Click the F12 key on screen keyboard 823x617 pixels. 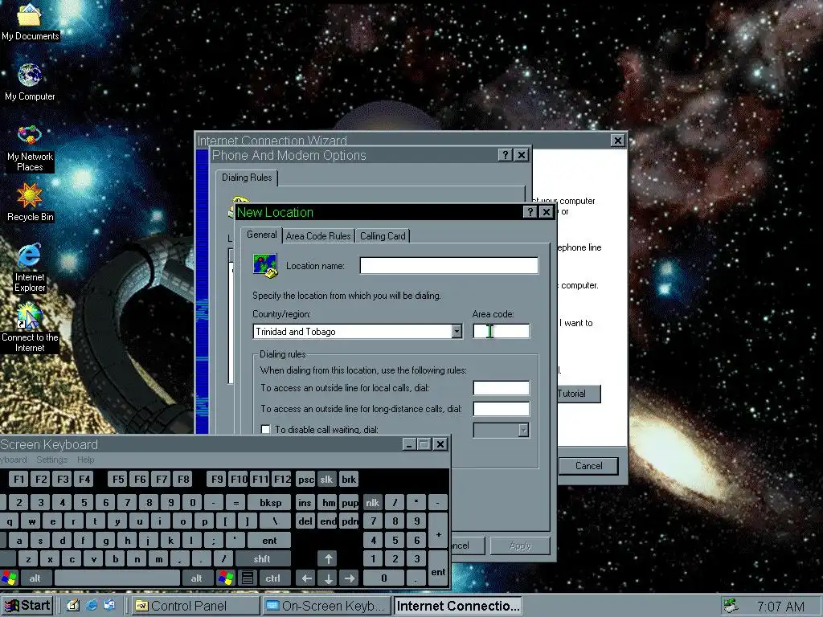[x=282, y=479]
